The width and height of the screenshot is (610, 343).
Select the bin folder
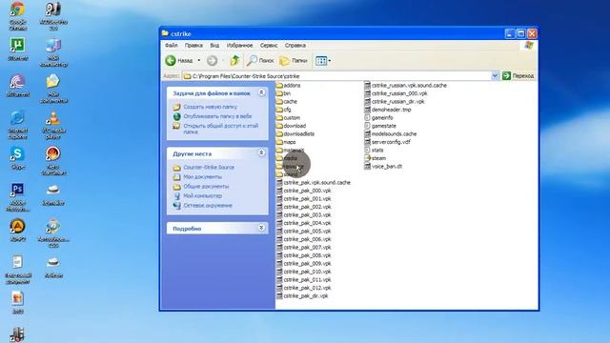point(283,93)
